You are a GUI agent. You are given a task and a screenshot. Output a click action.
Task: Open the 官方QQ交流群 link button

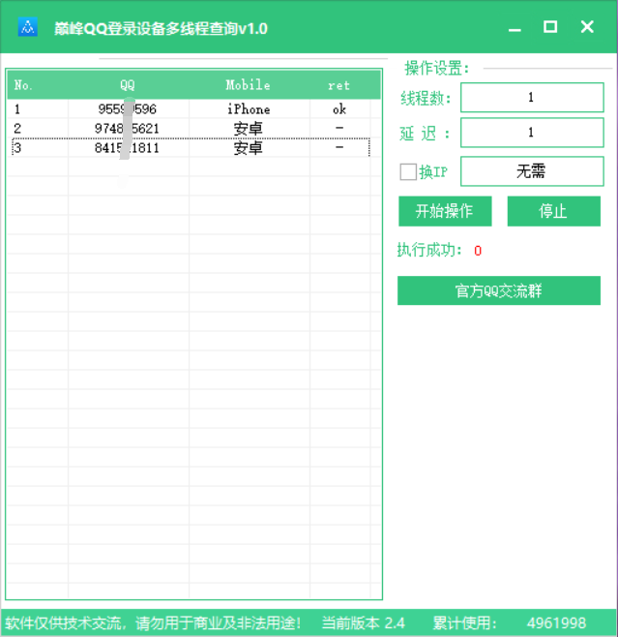click(498, 290)
